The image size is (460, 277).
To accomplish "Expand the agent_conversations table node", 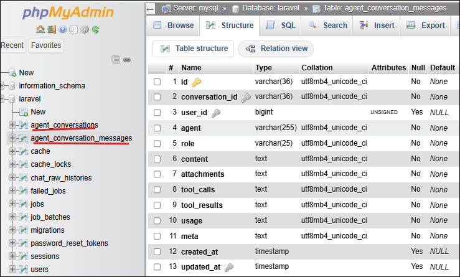I will (x=12, y=125).
